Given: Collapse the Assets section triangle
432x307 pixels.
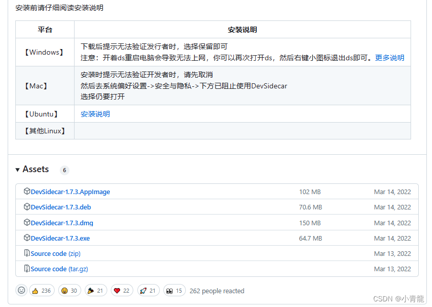Looking at the screenshot, I should pos(18,170).
